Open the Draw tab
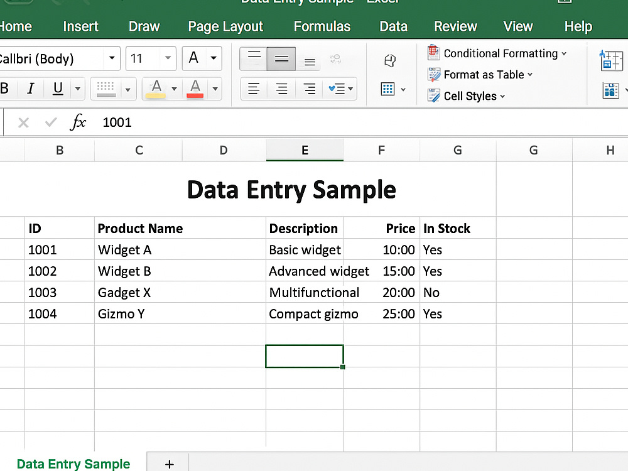Screen dimensions: 628x471 [x=144, y=26]
